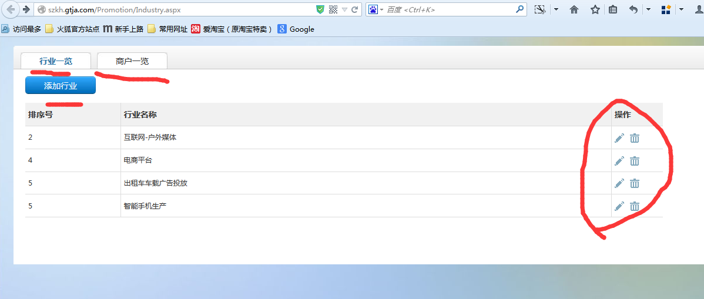The image size is (704, 299).
Task: Switch to the 行业一览 tab
Action: click(x=56, y=61)
